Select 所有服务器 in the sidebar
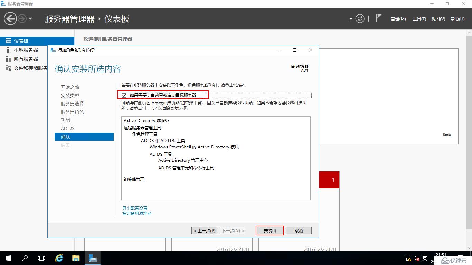The image size is (472, 265). [x=26, y=59]
